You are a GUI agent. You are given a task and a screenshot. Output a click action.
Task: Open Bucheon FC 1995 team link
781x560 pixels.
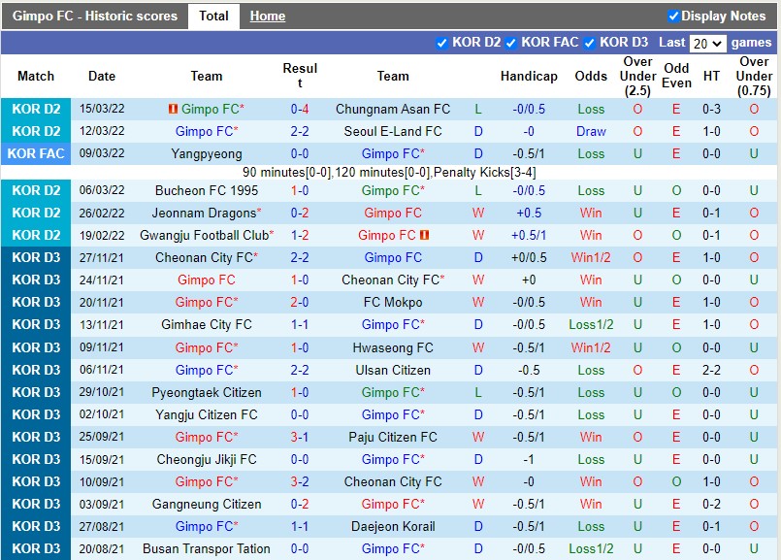[x=207, y=191]
